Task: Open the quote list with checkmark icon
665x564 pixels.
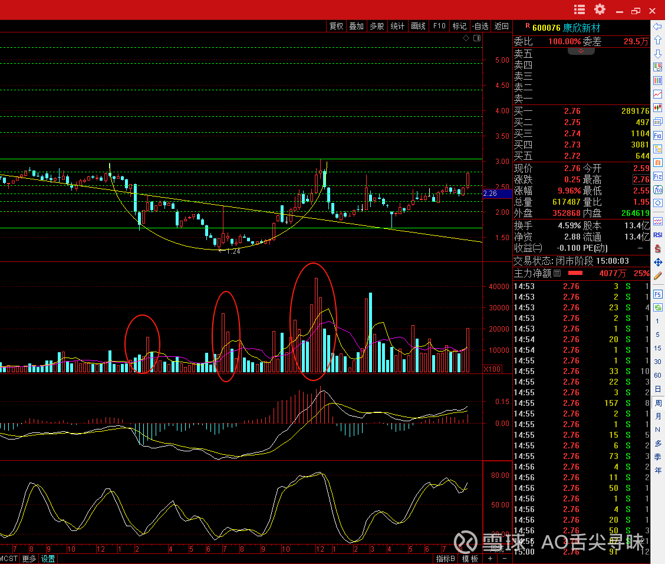Action: point(657,67)
